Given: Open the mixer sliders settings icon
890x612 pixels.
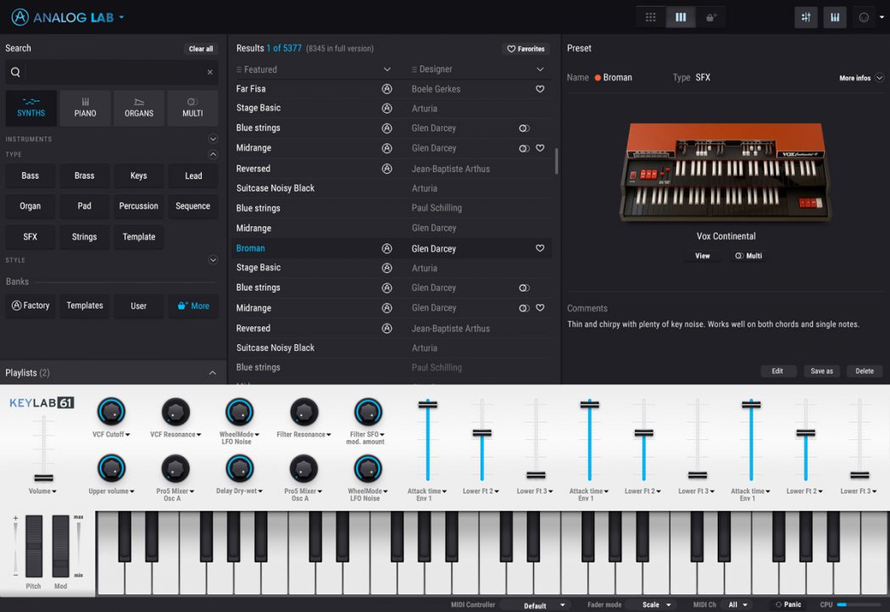Looking at the screenshot, I should tap(806, 17).
